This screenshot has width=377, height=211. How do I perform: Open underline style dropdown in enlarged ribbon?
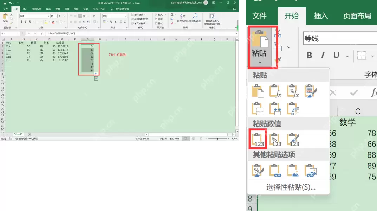[347, 56]
